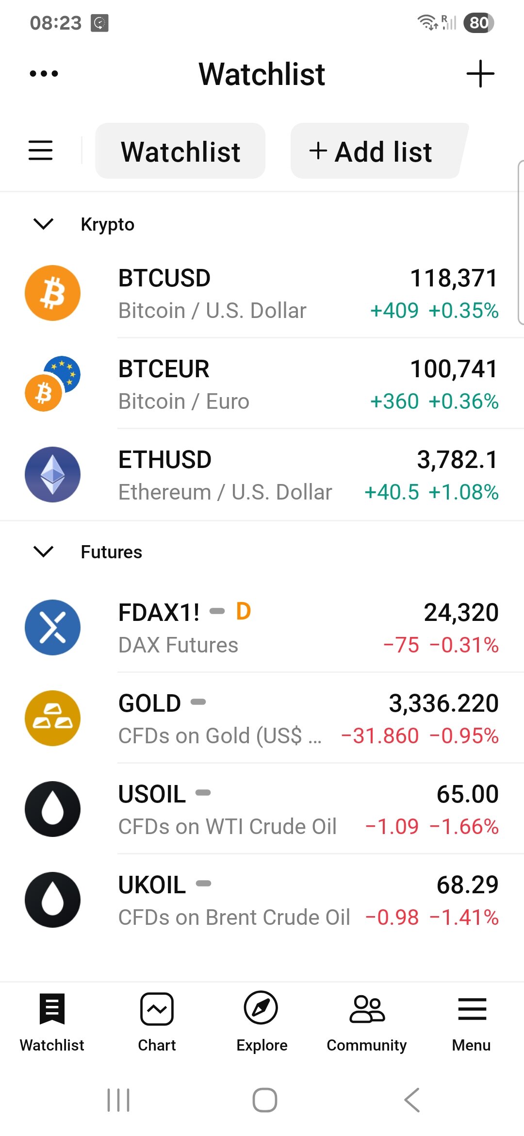Collapse the Futures section
Image resolution: width=524 pixels, height=1136 pixels.
click(44, 551)
